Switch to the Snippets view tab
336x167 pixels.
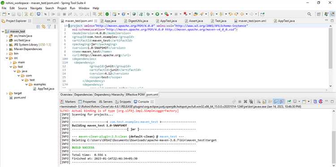pyautogui.click(x=123, y=102)
